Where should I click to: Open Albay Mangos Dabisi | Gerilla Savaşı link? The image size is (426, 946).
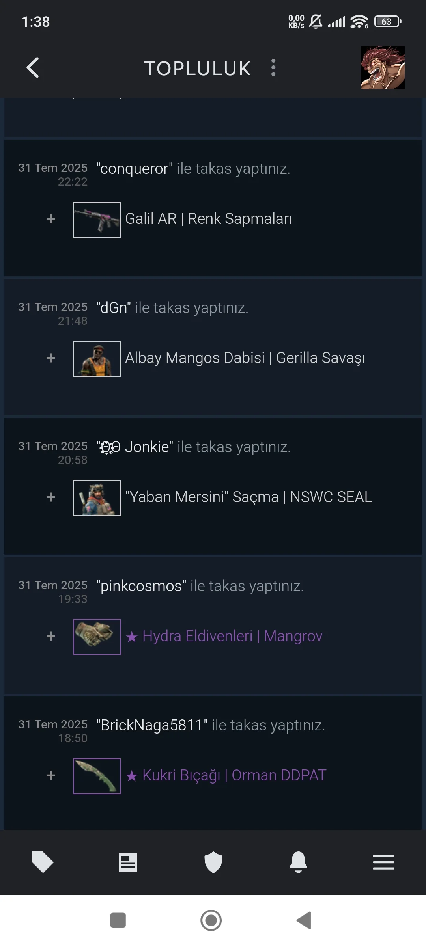245,358
